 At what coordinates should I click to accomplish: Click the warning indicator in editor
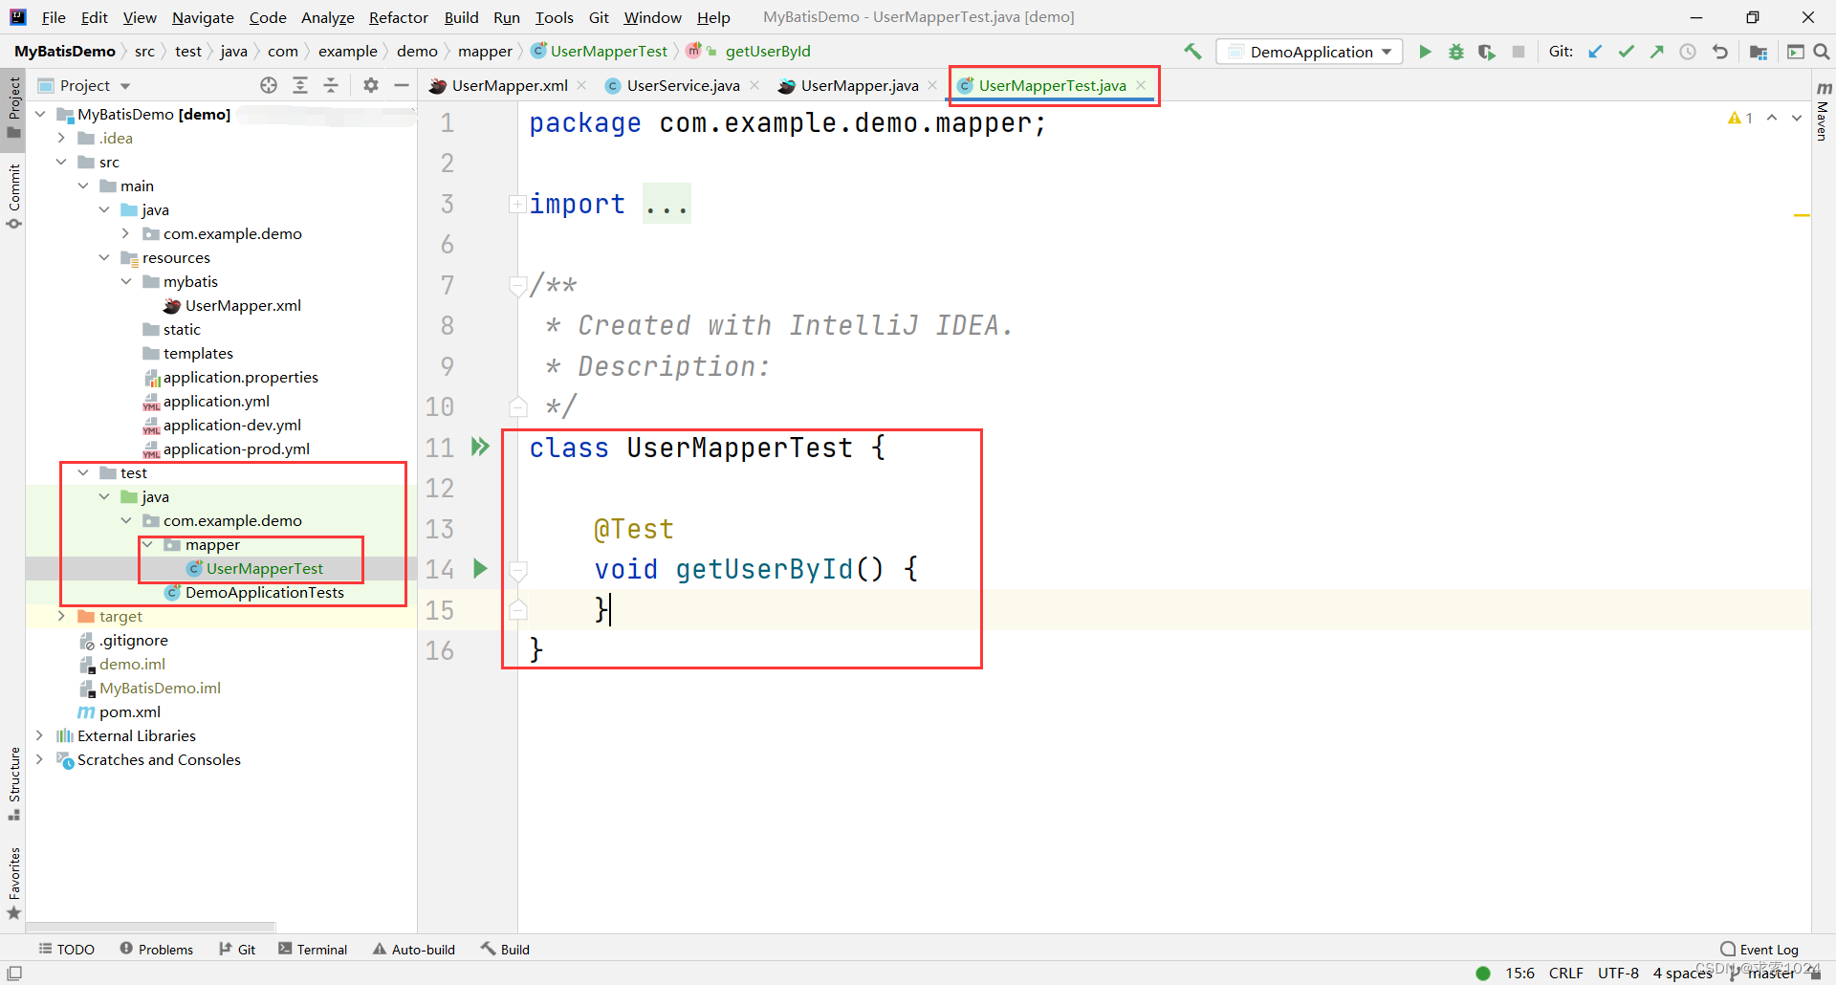1740,118
